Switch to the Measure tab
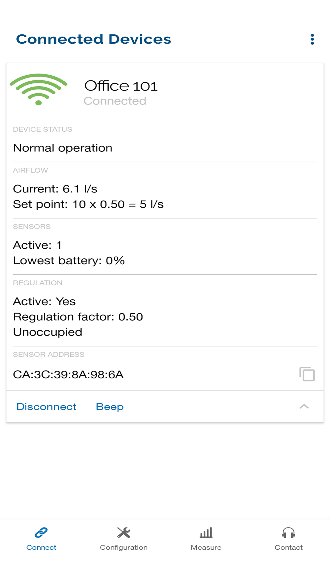 [206, 547]
